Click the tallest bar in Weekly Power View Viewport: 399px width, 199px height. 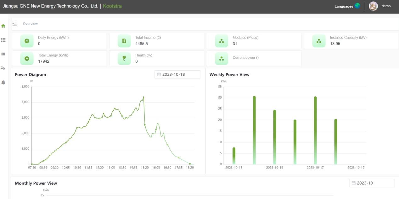(x=254, y=130)
